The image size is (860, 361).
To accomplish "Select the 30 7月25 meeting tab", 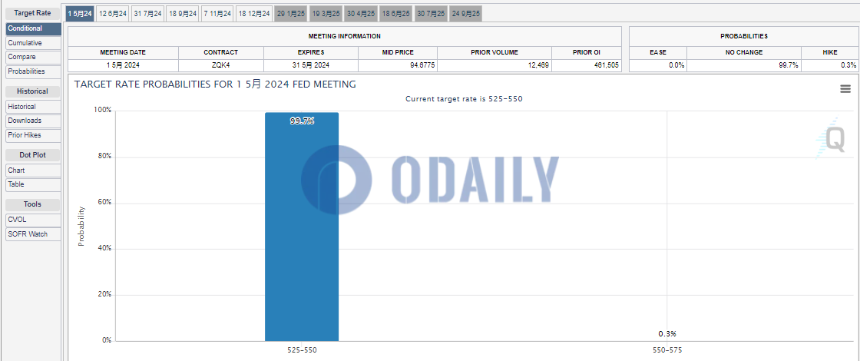I will 431,14.
